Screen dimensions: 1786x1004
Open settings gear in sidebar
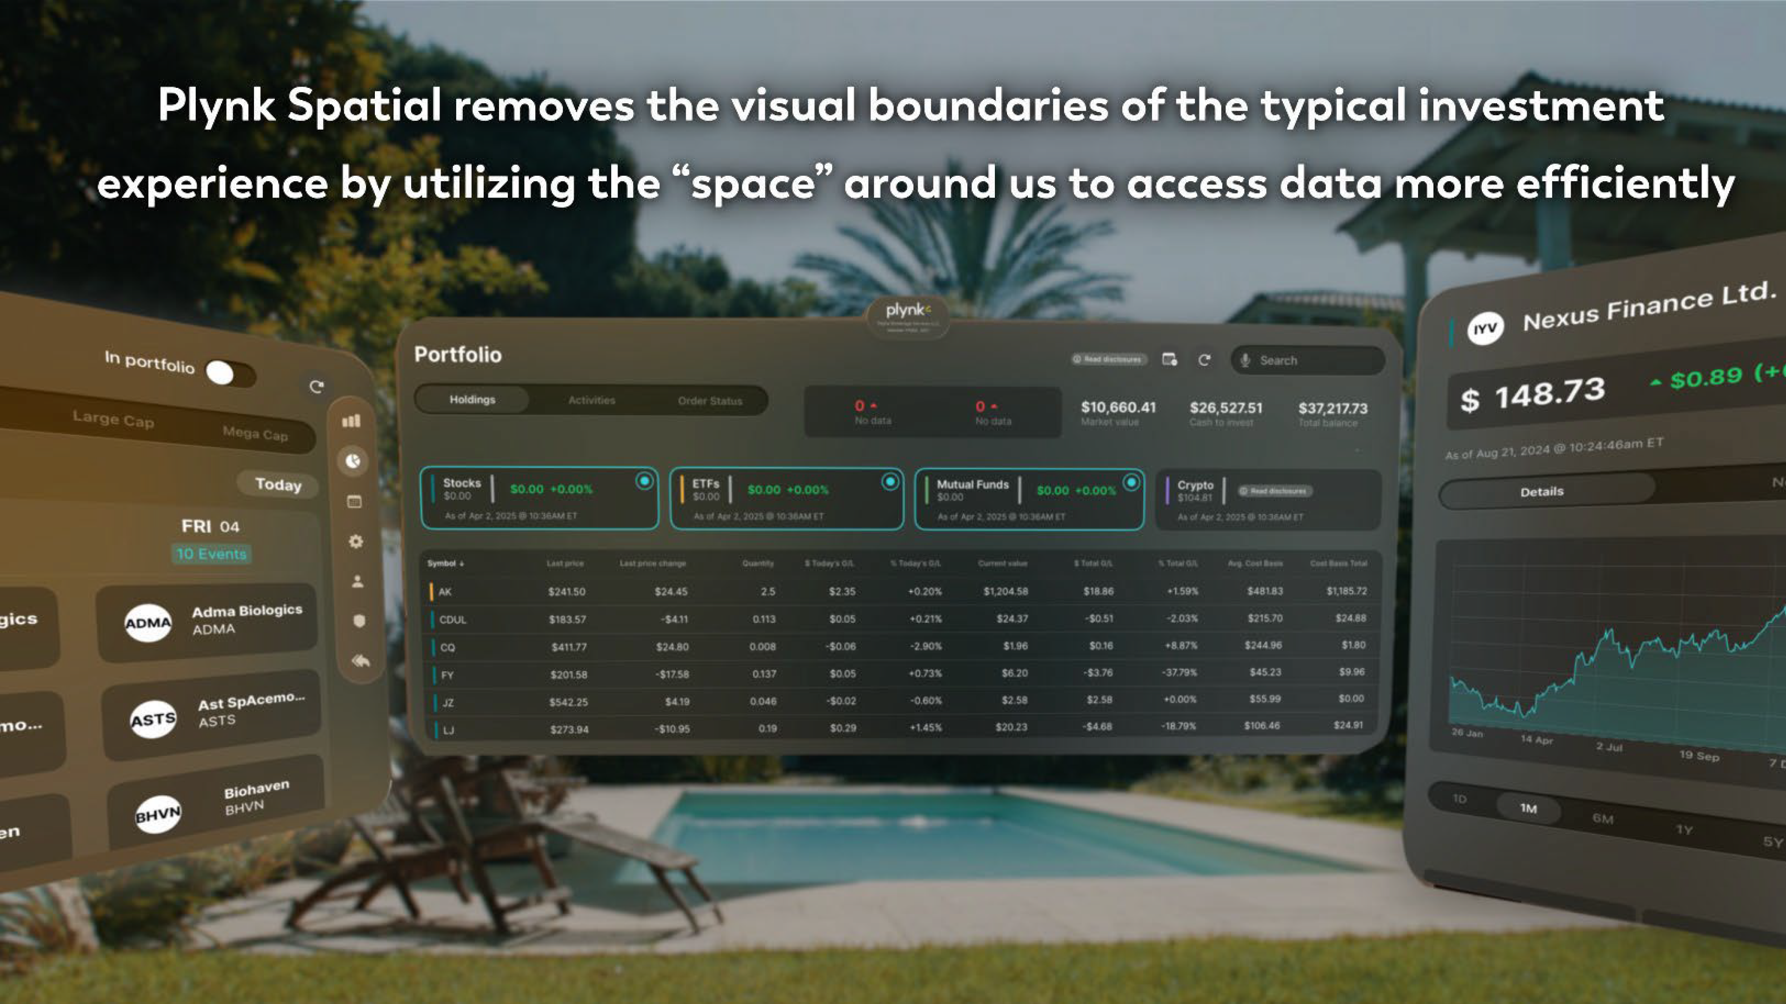click(356, 542)
